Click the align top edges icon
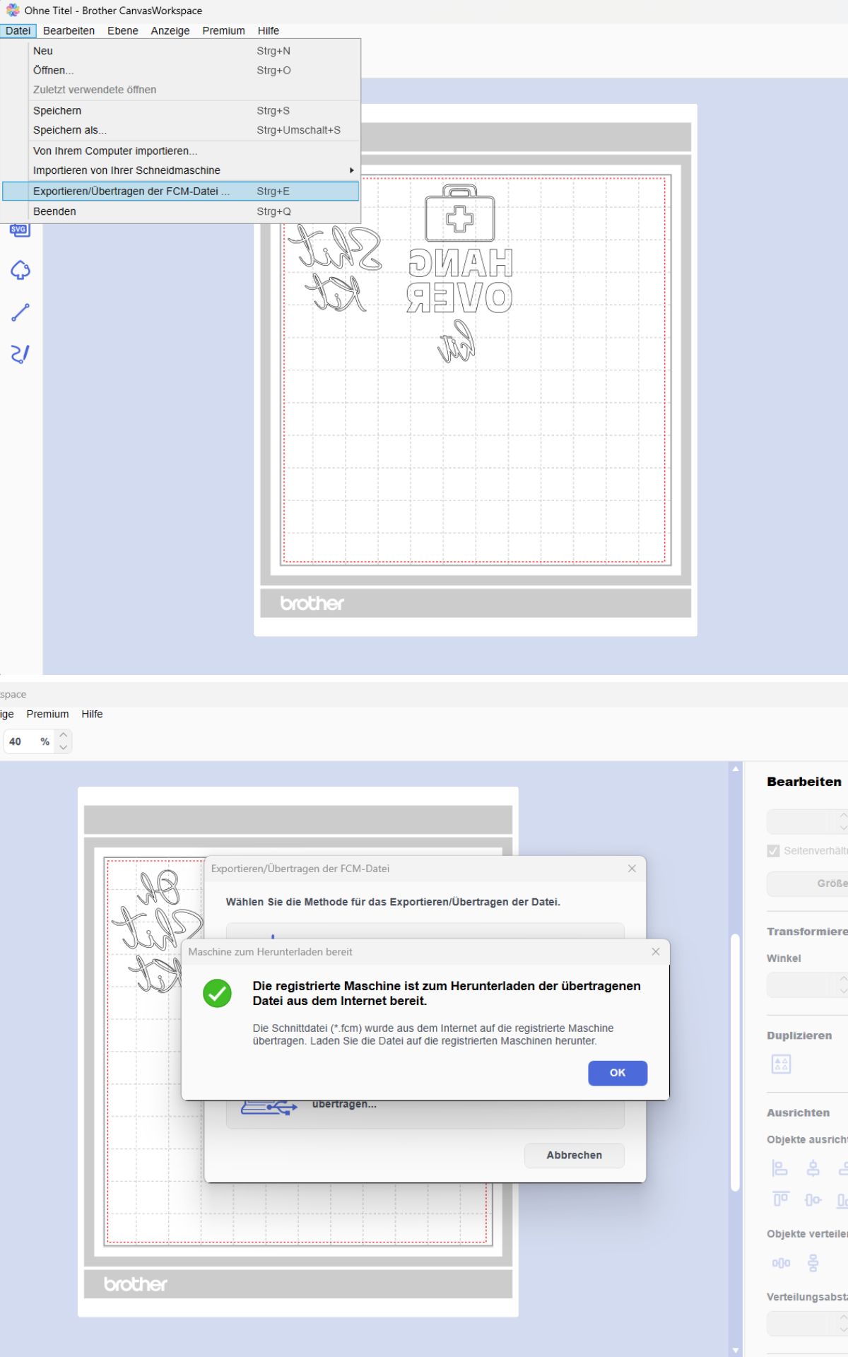This screenshot has width=848, height=1357. pyautogui.click(x=780, y=1199)
